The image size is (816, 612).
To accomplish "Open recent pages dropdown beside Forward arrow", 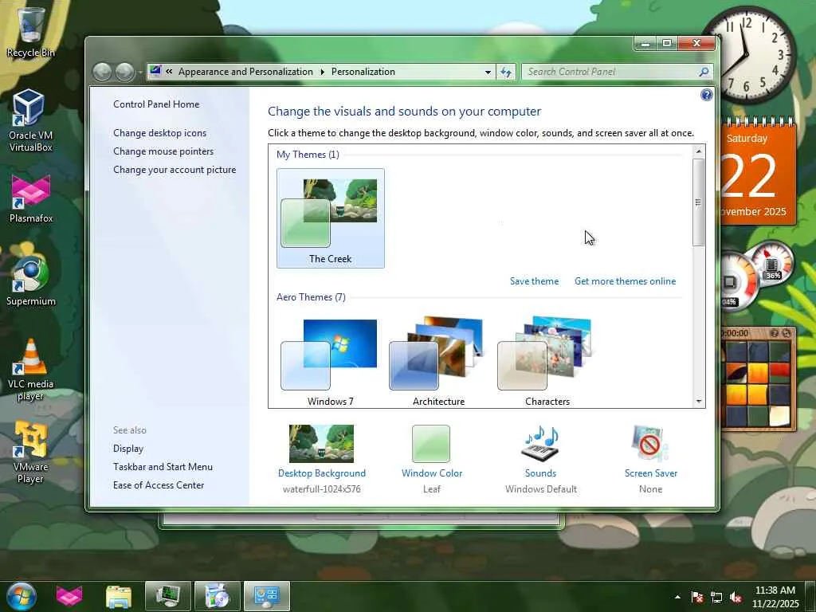I will [x=140, y=73].
